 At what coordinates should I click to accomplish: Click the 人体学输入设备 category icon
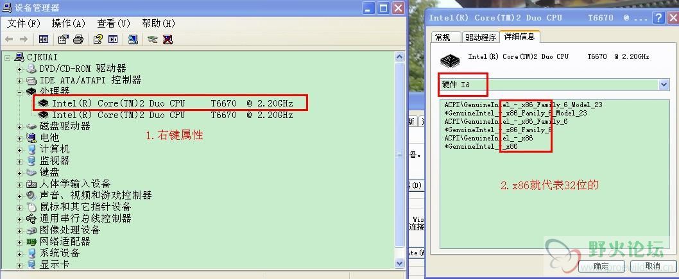tap(31, 184)
